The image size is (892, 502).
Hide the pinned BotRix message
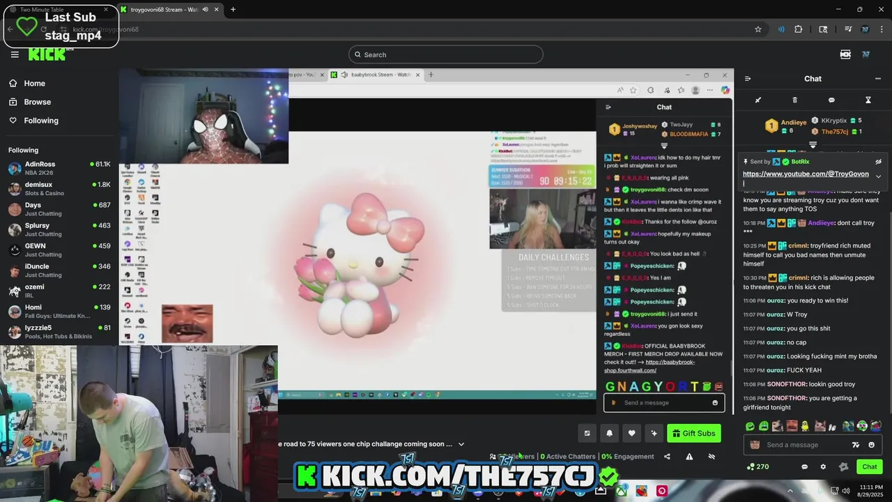tap(878, 162)
